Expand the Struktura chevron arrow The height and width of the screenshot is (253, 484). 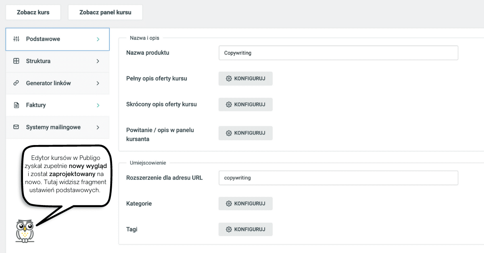98,61
